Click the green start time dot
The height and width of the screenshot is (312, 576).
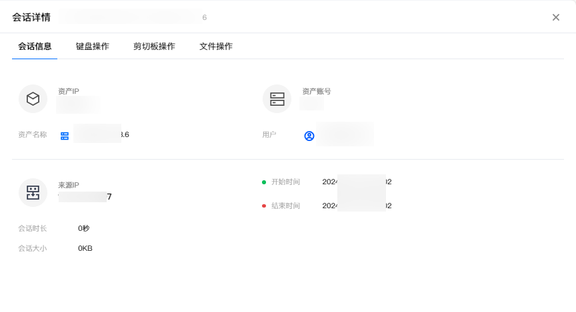[x=264, y=182]
